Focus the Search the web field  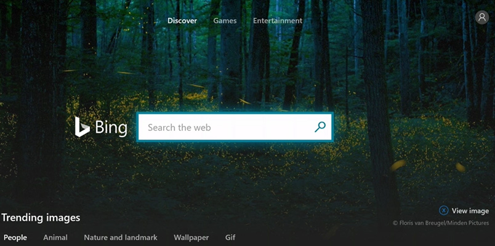click(x=235, y=127)
